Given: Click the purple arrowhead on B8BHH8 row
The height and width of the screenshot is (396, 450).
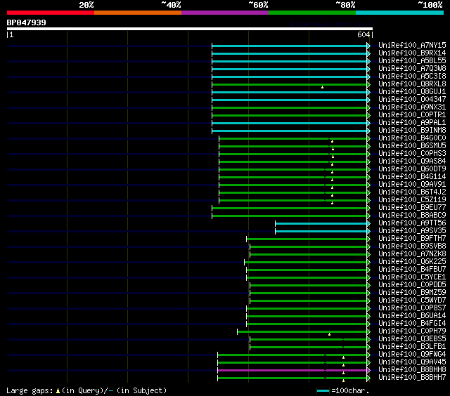Looking at the screenshot, I should point(368,370).
